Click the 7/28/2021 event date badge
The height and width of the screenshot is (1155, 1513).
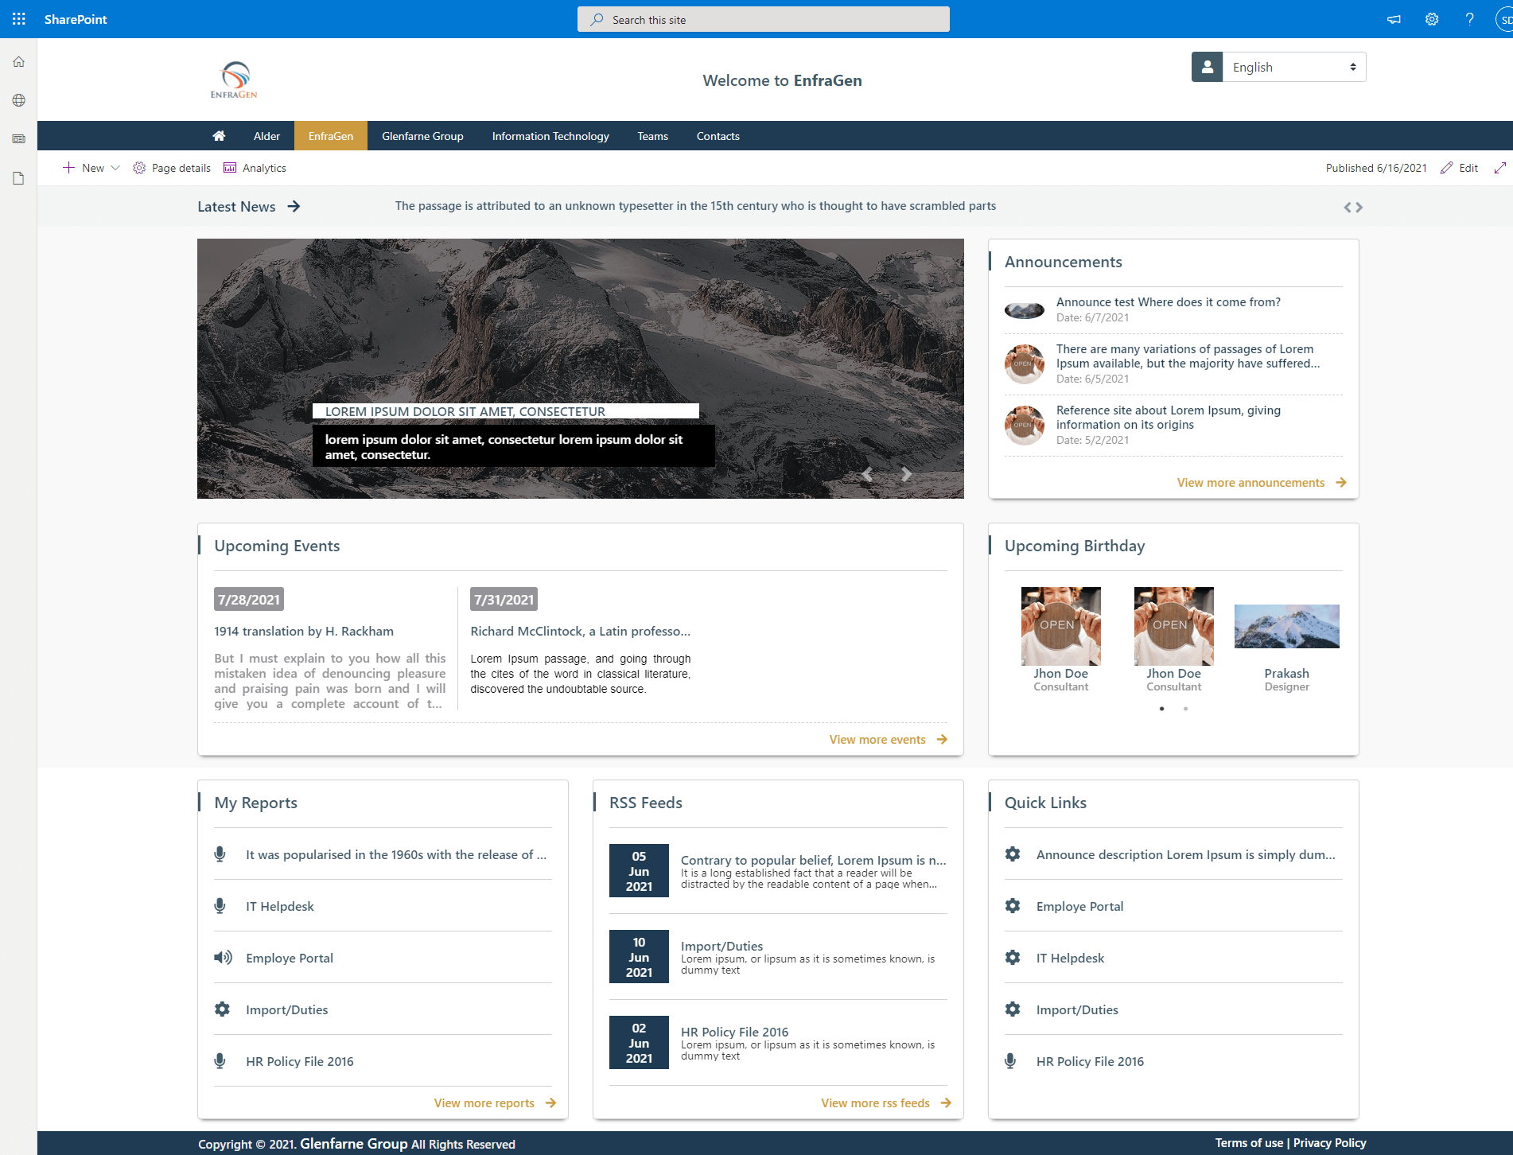point(249,599)
